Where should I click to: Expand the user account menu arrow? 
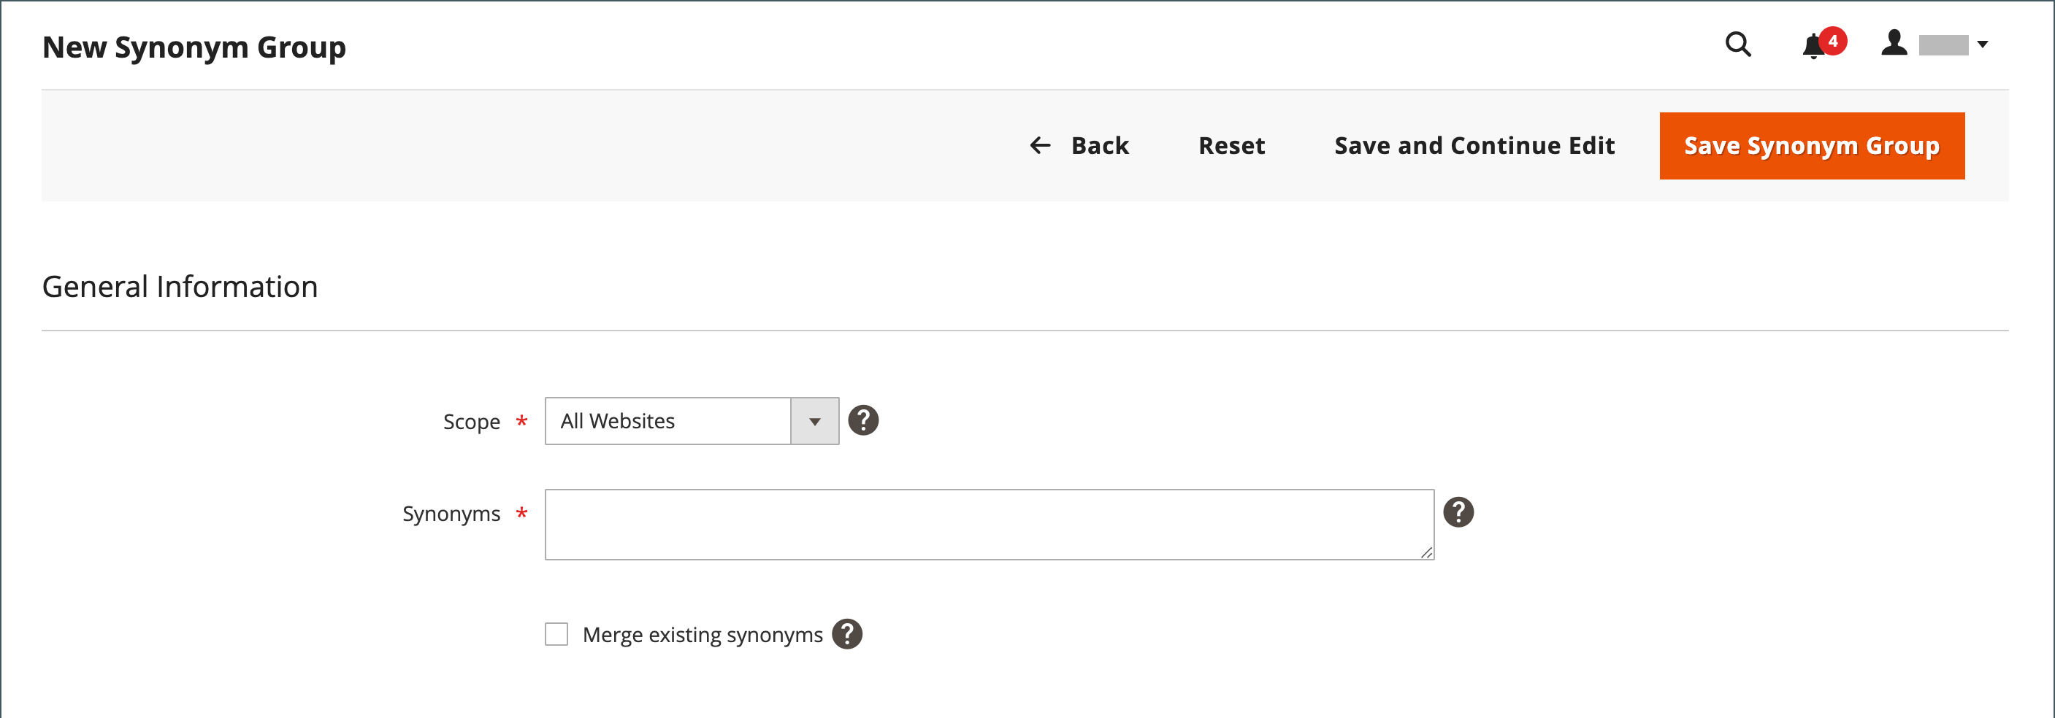tap(1983, 45)
